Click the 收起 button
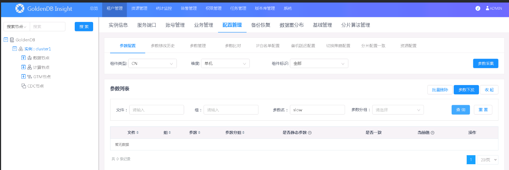509x170 pixels. 489,90
